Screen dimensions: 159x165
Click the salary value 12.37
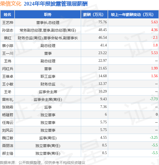tap(103, 84)
